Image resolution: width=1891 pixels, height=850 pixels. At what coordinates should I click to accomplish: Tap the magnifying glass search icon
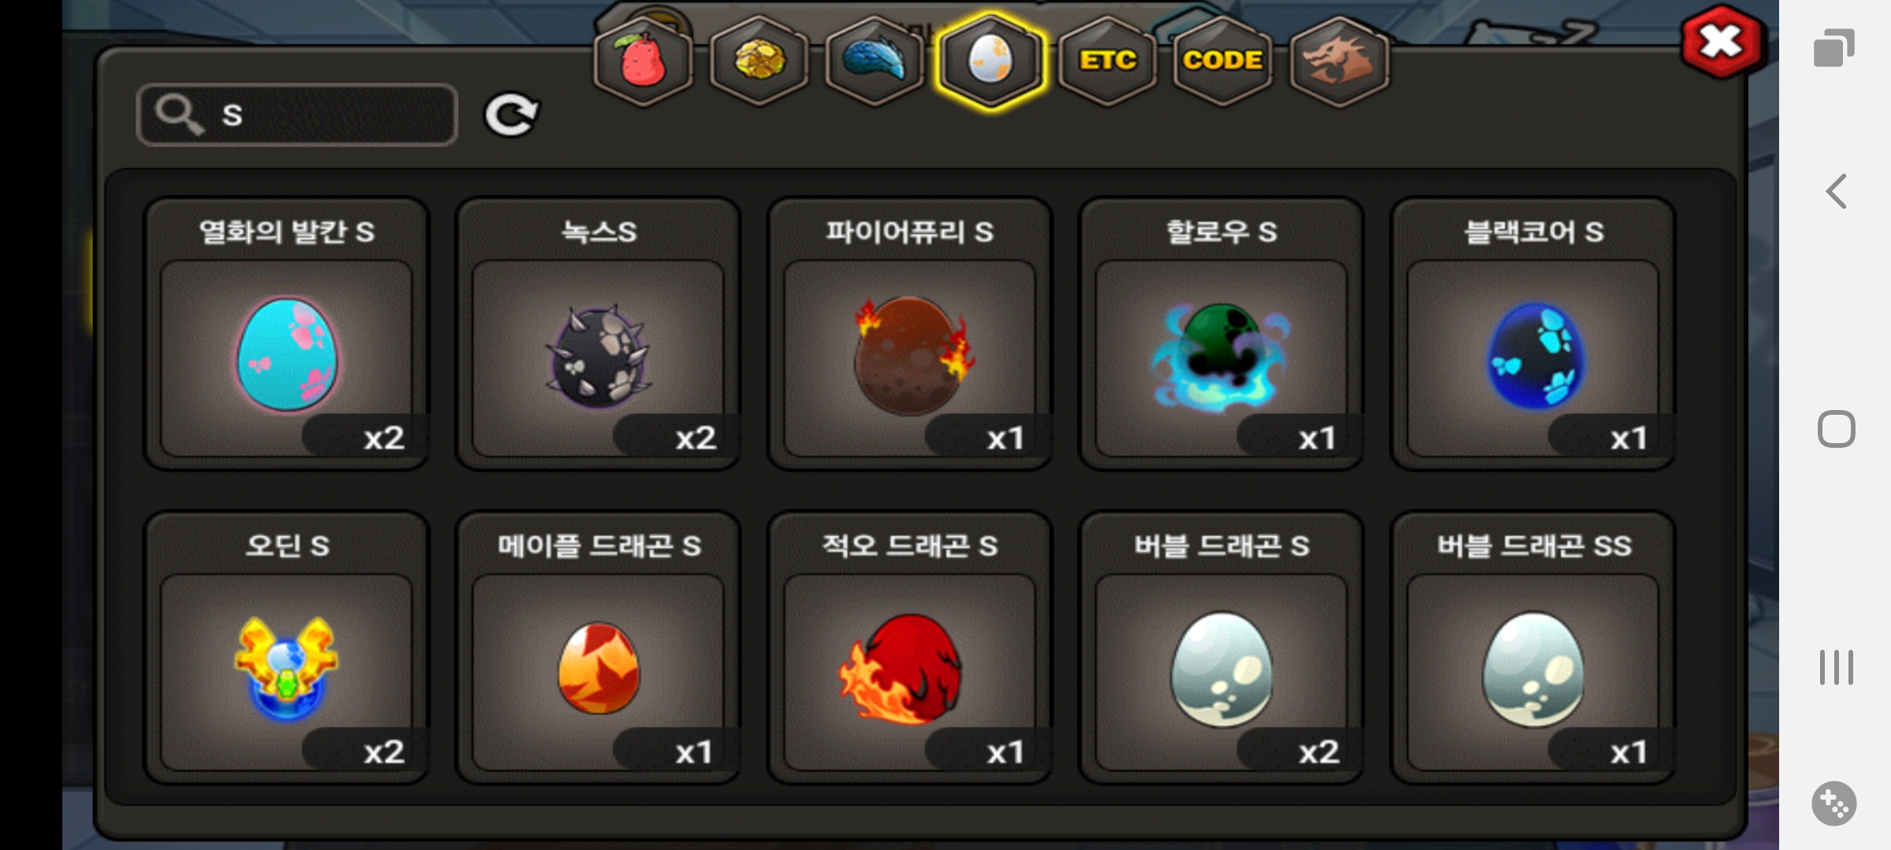point(180,115)
